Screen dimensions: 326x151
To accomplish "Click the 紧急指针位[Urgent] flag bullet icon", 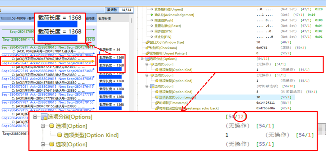I will (152, 9).
